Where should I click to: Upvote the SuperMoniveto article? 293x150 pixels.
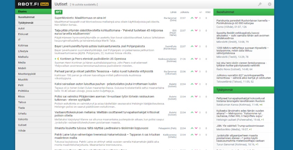click(192, 18)
